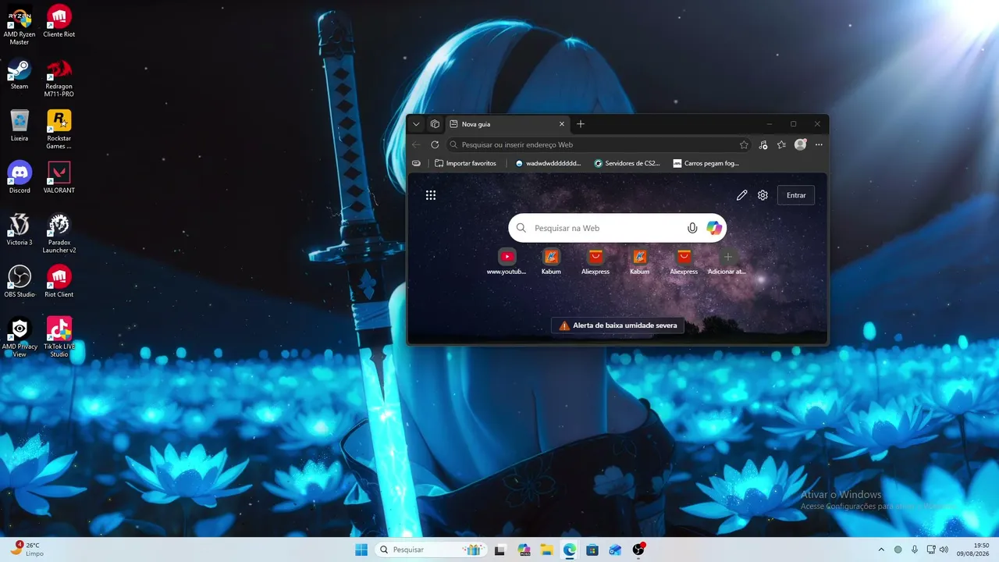
Task: Open the wadwdwdddddd bookmark
Action: pos(549,163)
